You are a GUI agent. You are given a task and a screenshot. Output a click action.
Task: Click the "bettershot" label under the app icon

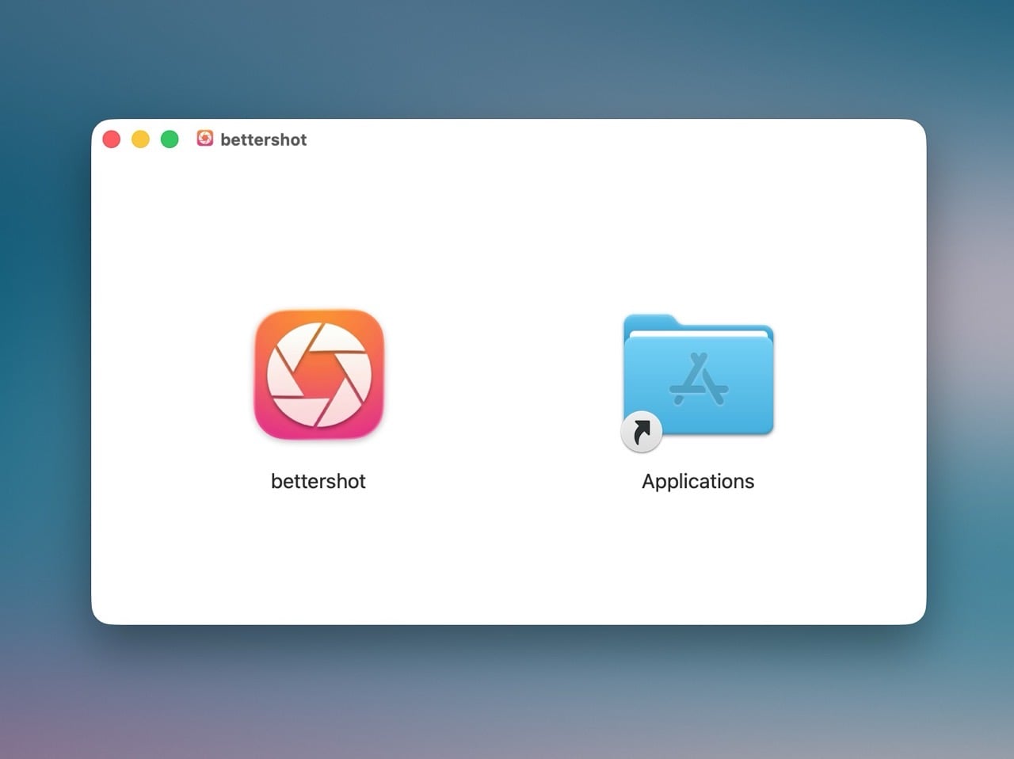pos(318,481)
